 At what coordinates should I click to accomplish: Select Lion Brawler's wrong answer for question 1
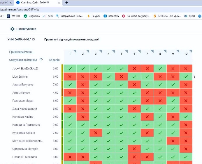70,76
